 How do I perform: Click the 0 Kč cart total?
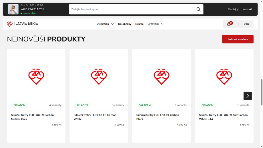click(246, 24)
